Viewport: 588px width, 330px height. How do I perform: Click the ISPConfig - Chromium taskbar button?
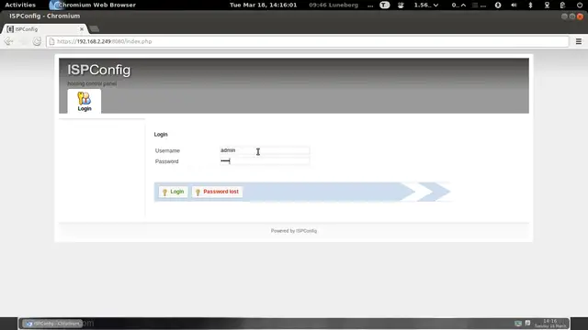click(x=52, y=324)
